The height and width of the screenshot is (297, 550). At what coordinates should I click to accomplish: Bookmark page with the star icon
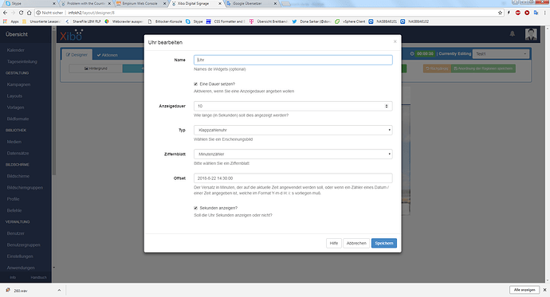point(500,13)
